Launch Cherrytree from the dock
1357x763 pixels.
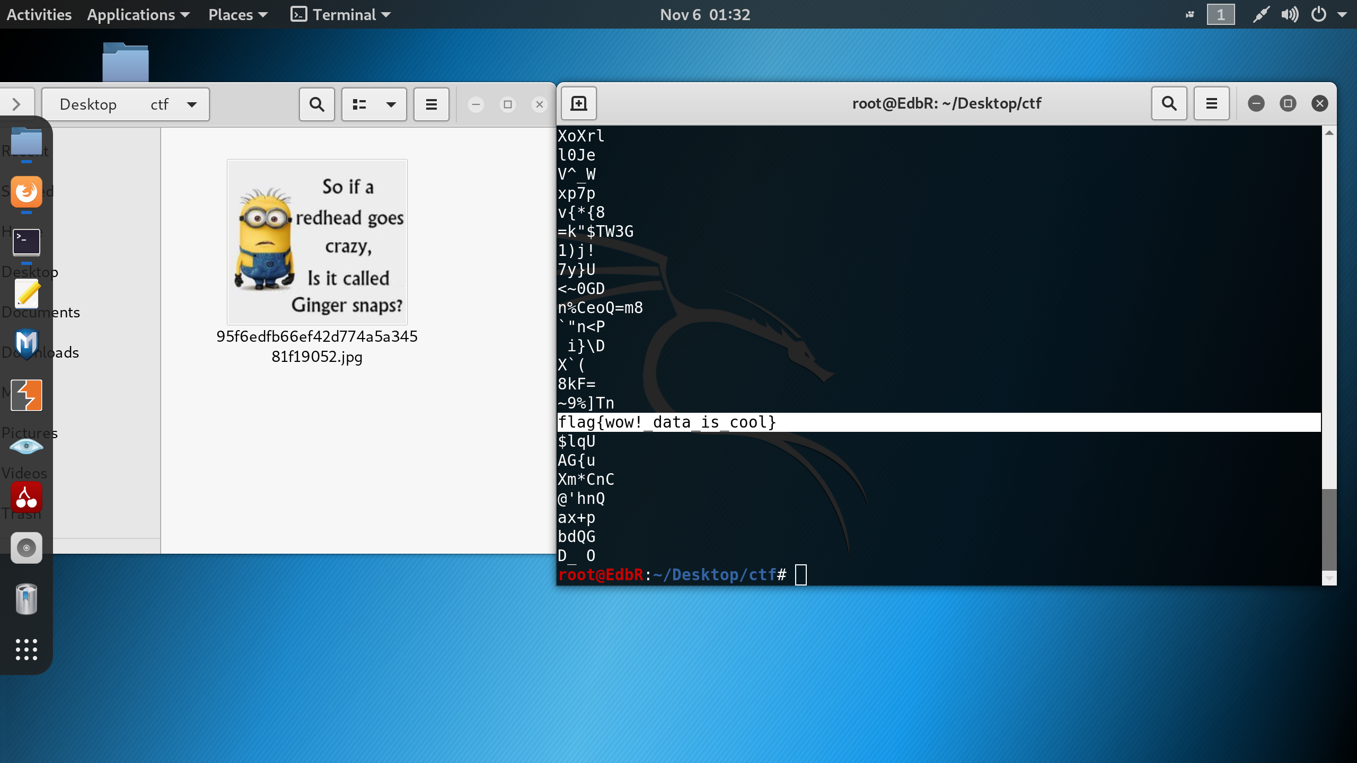(x=27, y=496)
